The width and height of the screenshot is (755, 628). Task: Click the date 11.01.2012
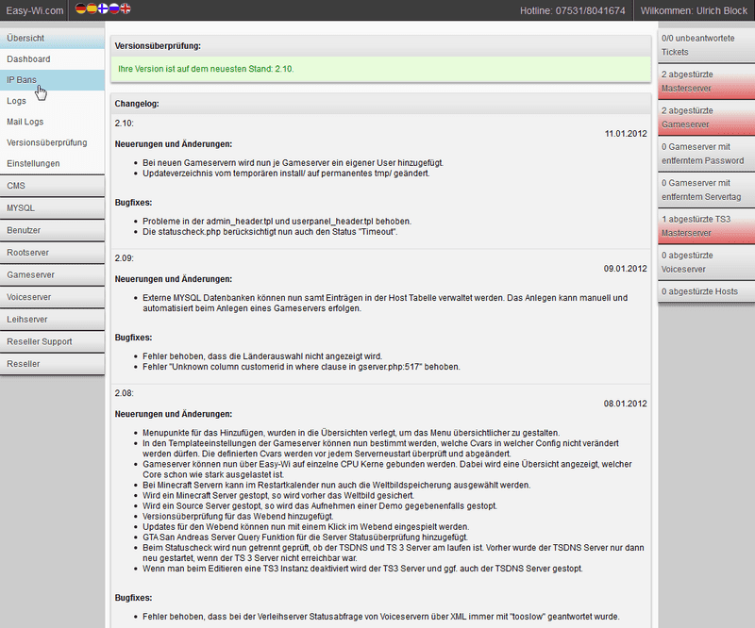(x=626, y=134)
